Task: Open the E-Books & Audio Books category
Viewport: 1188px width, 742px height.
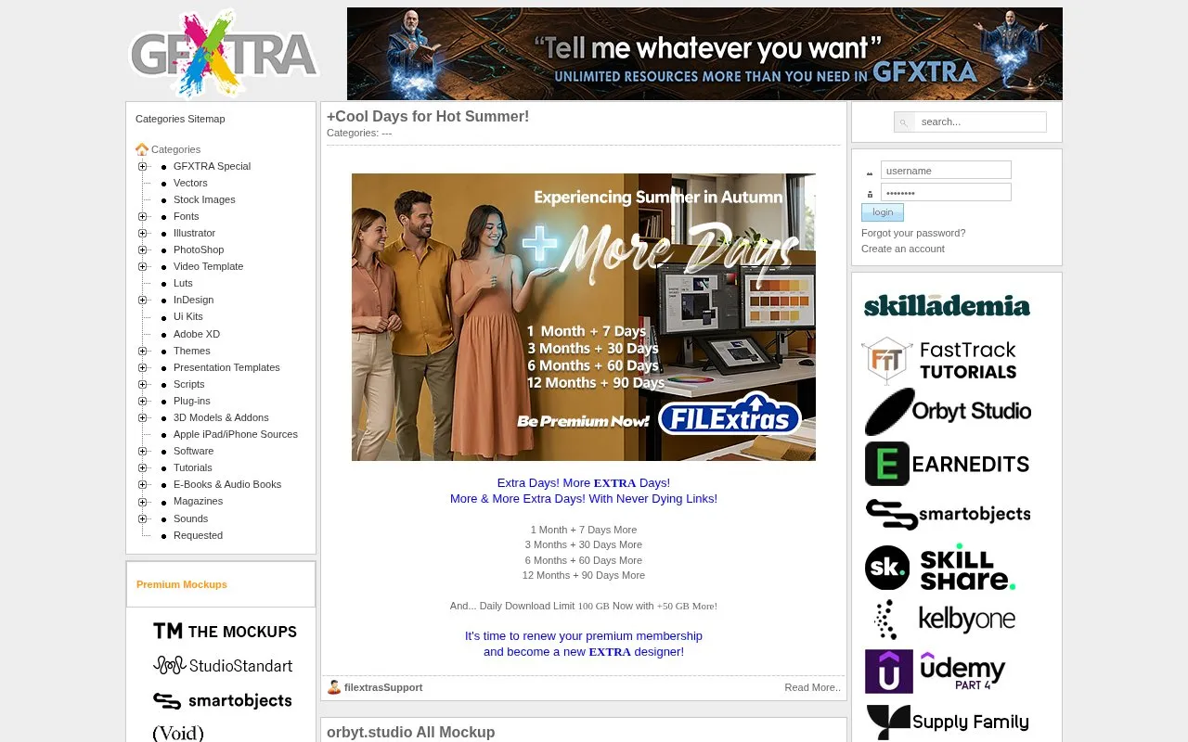Action: [227, 484]
